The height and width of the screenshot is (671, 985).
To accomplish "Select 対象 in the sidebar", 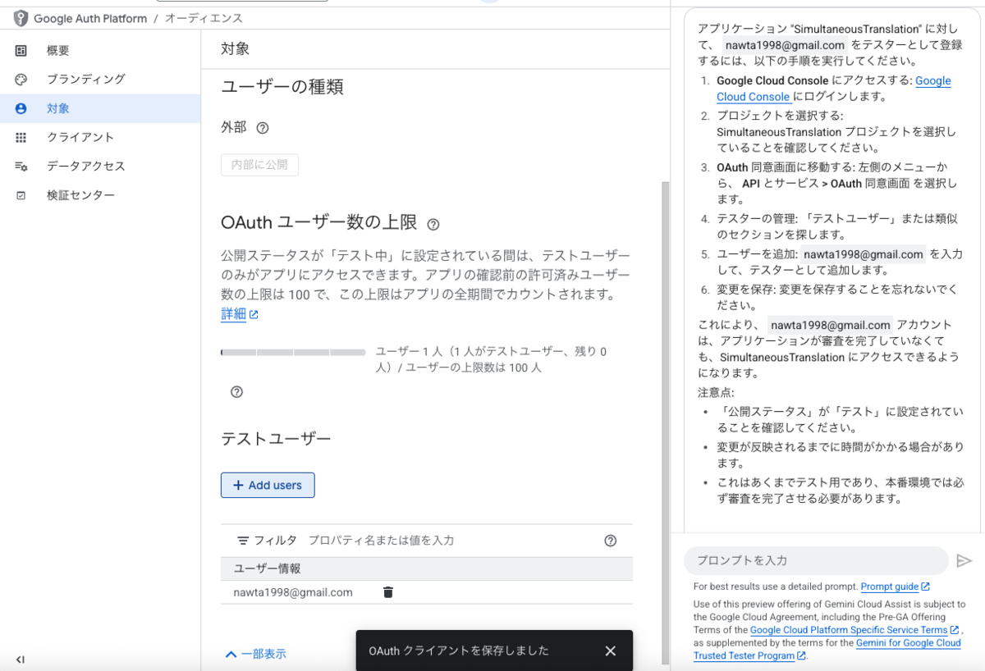I will 100,108.
